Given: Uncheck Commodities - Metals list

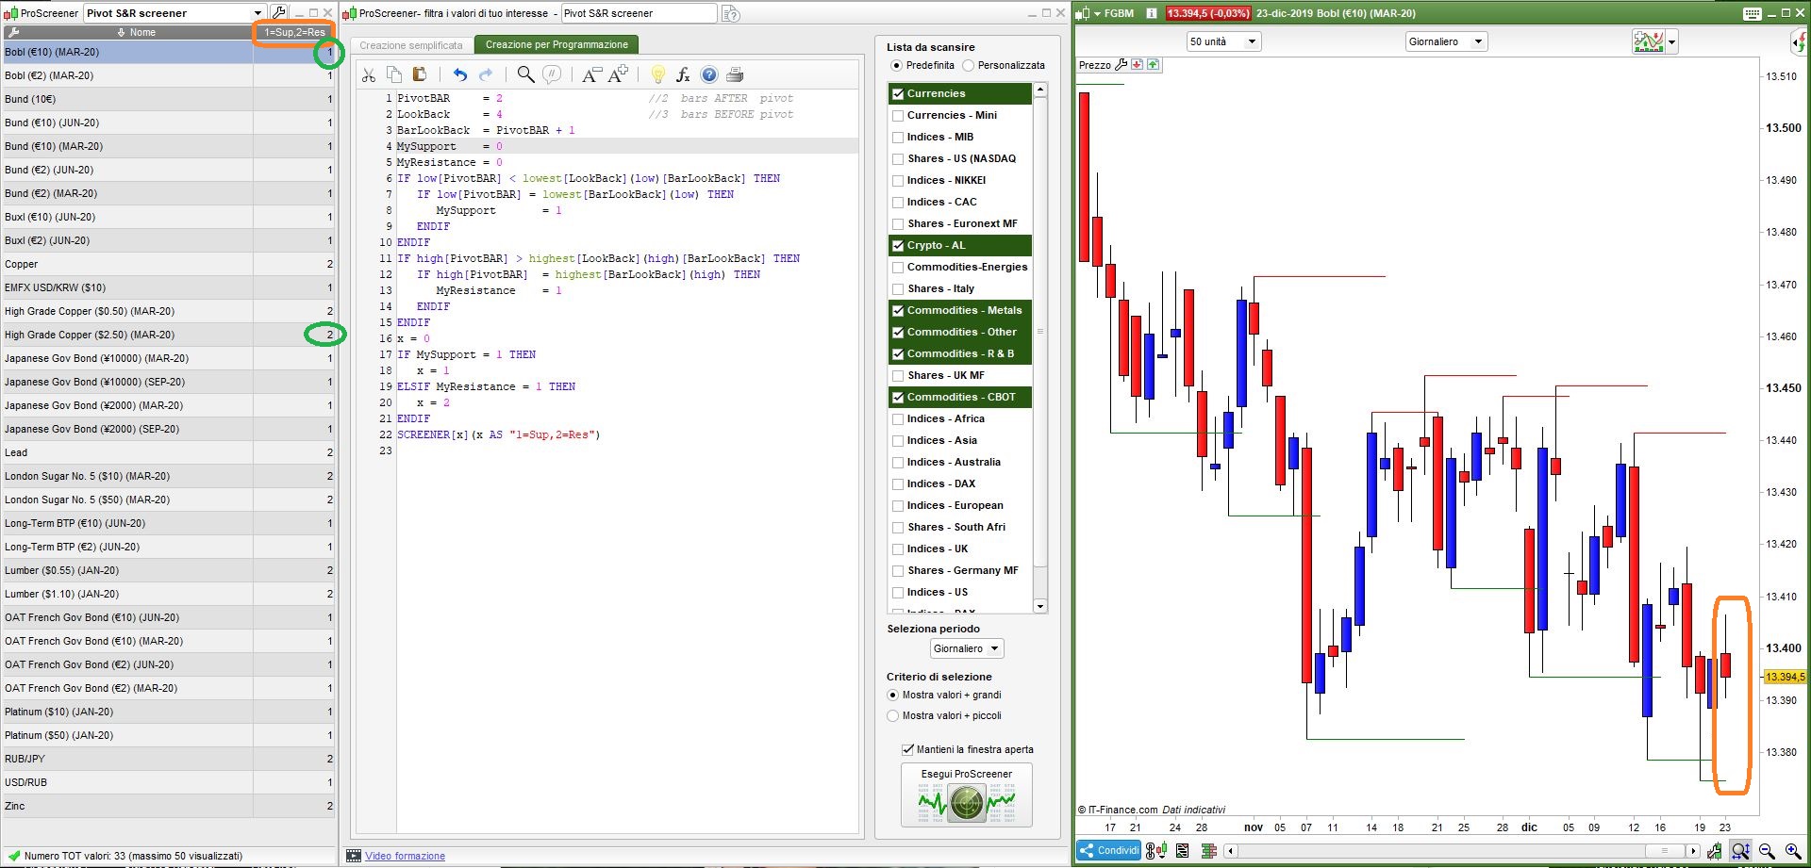Looking at the screenshot, I should tap(898, 311).
